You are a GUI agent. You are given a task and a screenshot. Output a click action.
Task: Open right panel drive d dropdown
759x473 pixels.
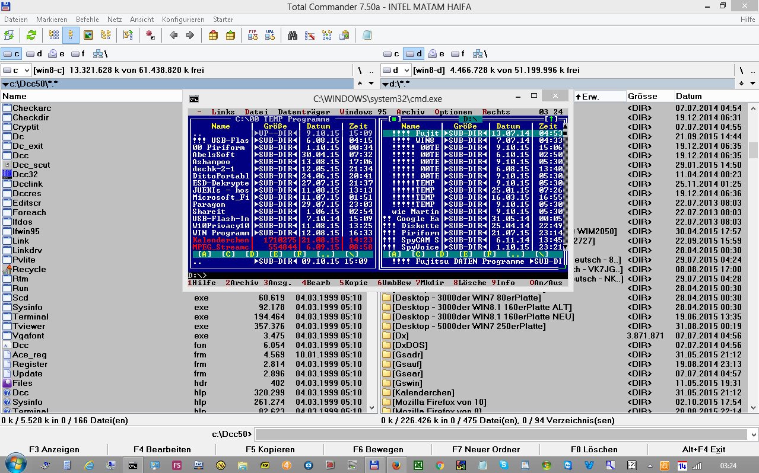pos(396,70)
